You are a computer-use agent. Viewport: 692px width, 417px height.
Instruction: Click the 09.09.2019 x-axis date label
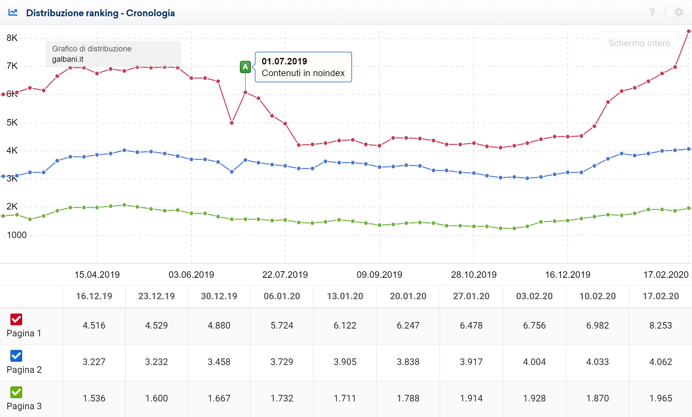pos(380,275)
